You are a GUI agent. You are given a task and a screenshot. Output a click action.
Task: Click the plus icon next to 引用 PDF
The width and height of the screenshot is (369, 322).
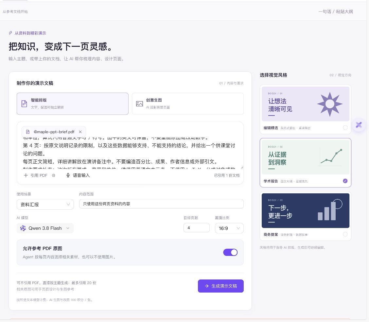click(26, 175)
